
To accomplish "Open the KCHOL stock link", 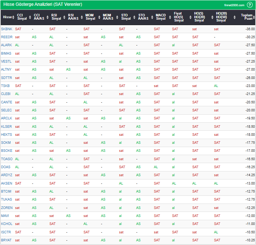I will [x=7, y=224].
